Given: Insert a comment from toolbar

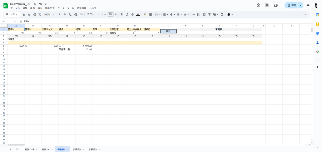Looking at the screenshot, I should [199, 14].
